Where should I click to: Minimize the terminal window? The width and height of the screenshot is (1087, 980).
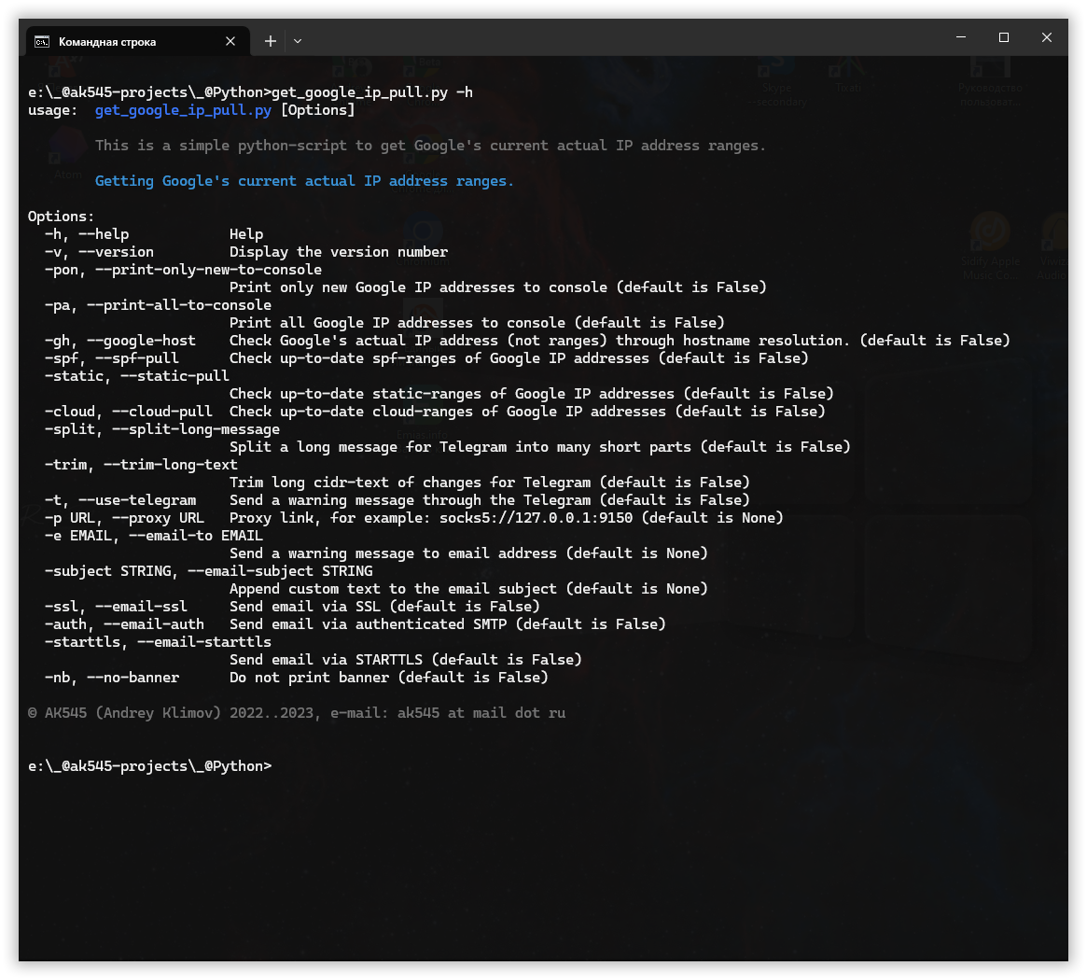(961, 37)
